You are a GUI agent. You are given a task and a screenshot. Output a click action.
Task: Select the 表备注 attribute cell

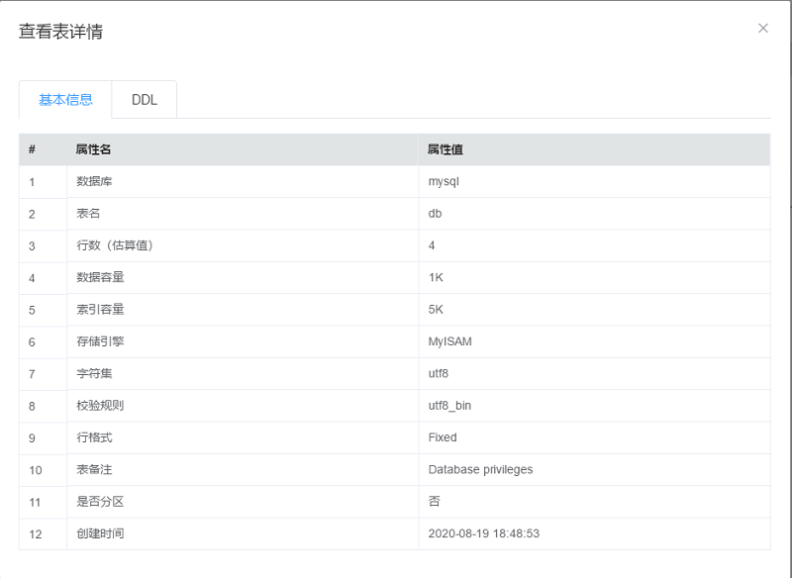[x=243, y=469]
